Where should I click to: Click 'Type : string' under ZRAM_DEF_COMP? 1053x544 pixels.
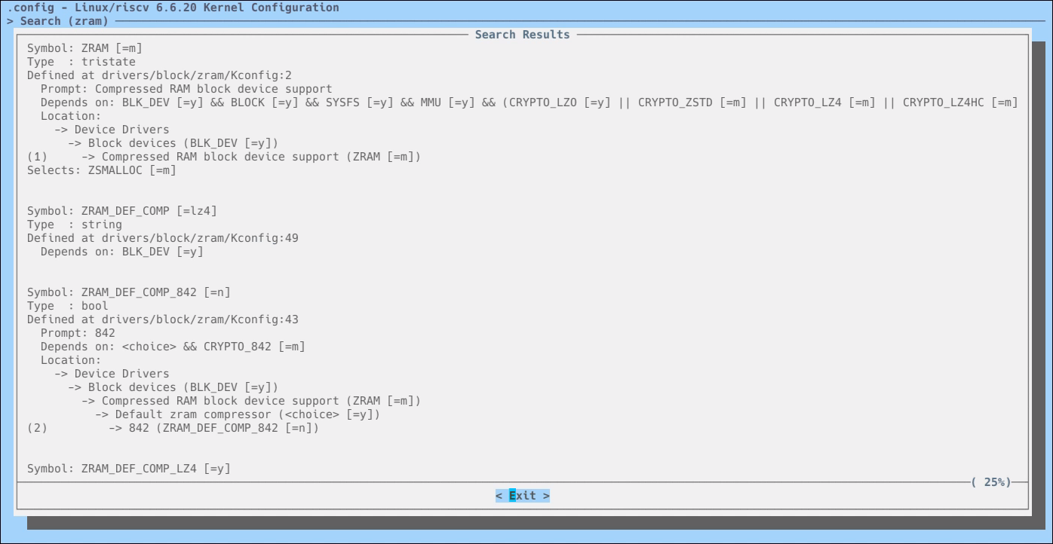coord(75,225)
